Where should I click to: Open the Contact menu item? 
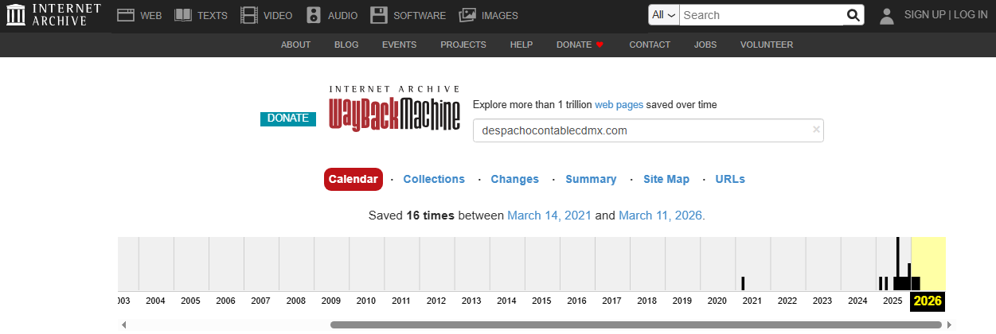point(650,45)
